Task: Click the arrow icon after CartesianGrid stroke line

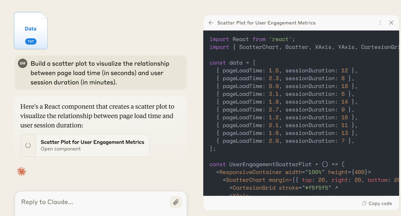Action: [336, 188]
